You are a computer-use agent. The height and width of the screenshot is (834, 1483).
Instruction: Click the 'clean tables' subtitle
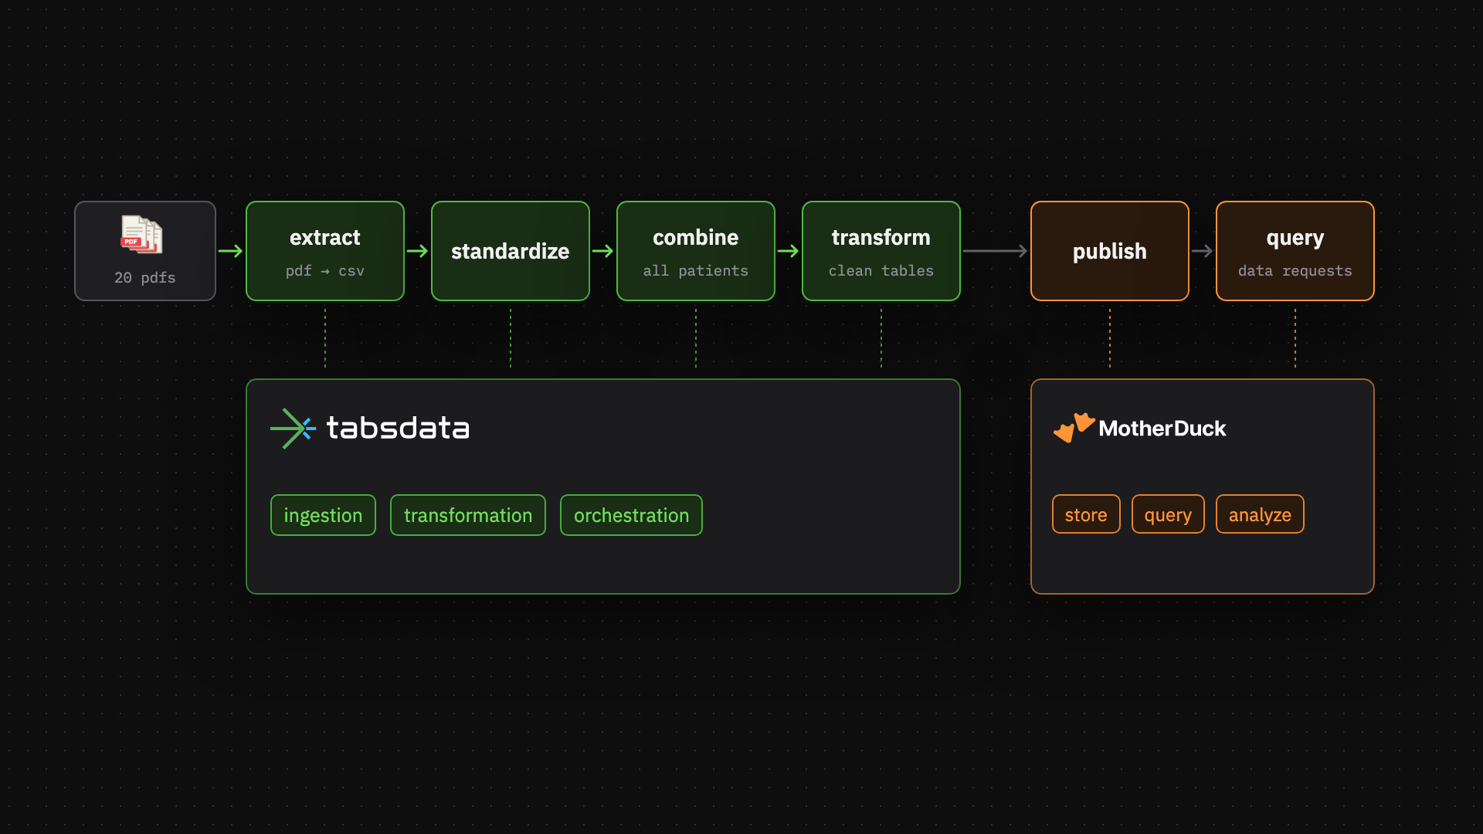[x=881, y=271]
